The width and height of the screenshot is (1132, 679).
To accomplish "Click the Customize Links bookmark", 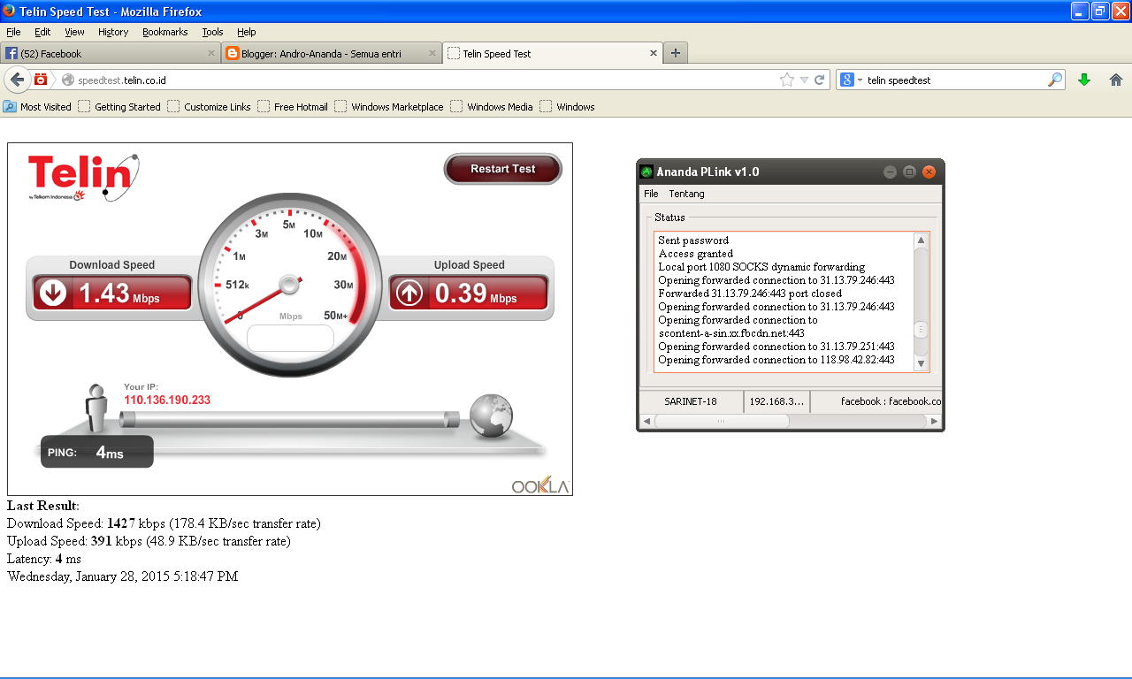I will coord(209,107).
